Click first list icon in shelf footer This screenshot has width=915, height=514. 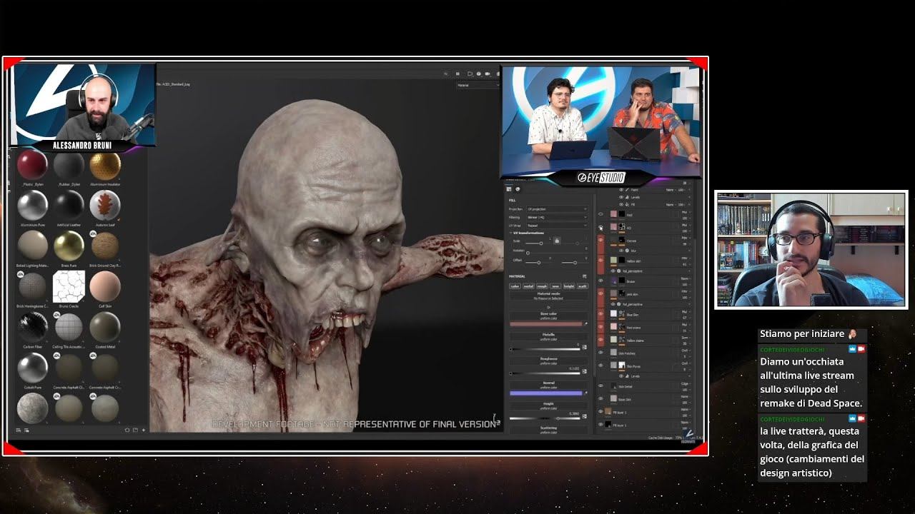click(x=19, y=430)
